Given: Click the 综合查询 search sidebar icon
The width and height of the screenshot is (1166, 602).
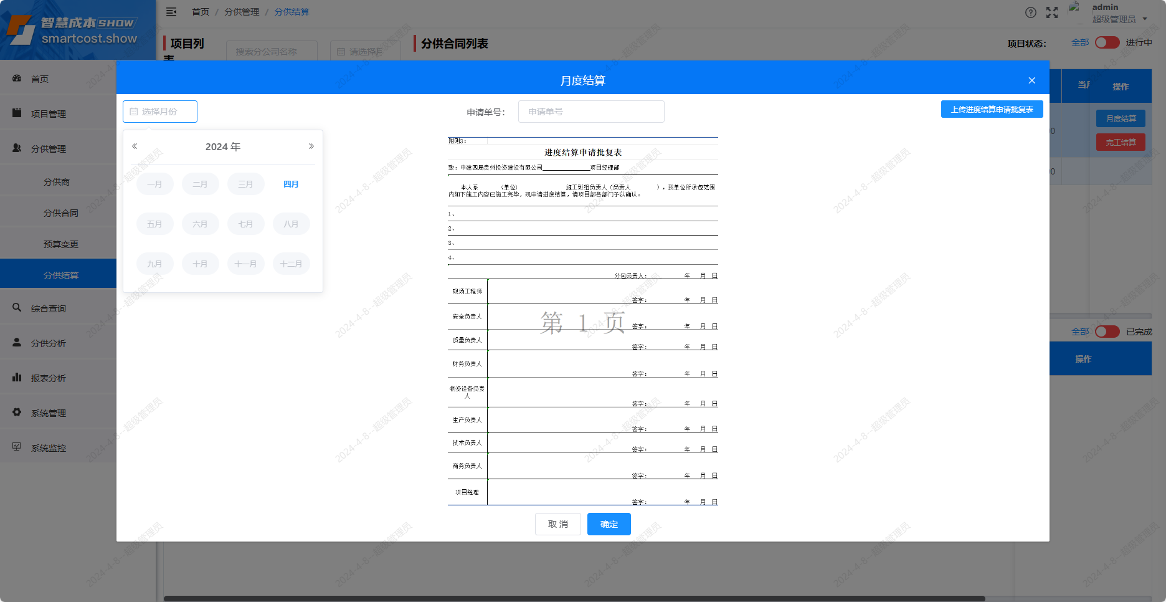Looking at the screenshot, I should pyautogui.click(x=17, y=308).
